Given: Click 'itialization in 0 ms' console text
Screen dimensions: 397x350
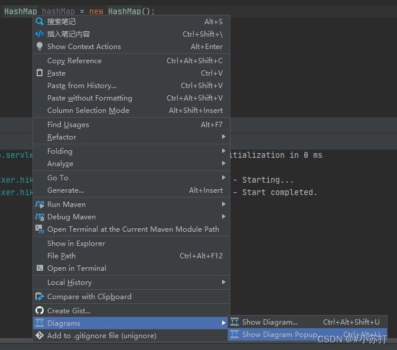Looking at the screenshot, I should coord(276,155).
